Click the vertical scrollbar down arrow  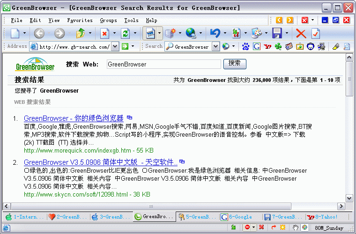pos(349,198)
